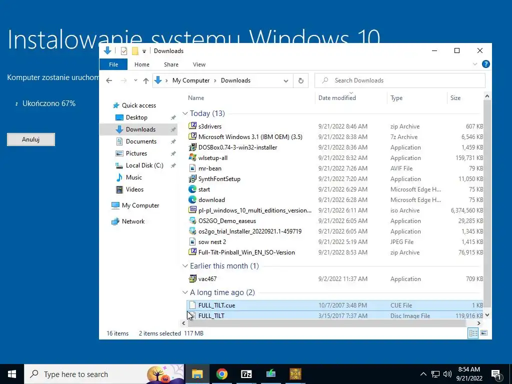
Task: Click the Edge icon beside start
Action: 192,189
